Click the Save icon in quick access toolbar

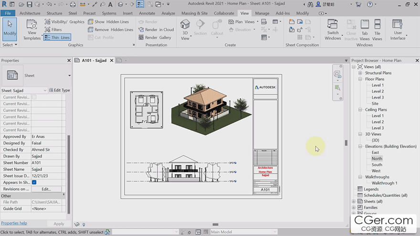[x=30, y=4]
